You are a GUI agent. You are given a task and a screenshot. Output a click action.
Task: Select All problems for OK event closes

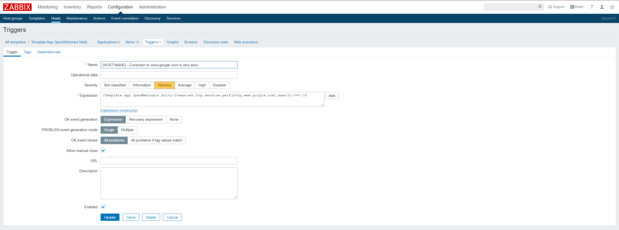click(114, 140)
